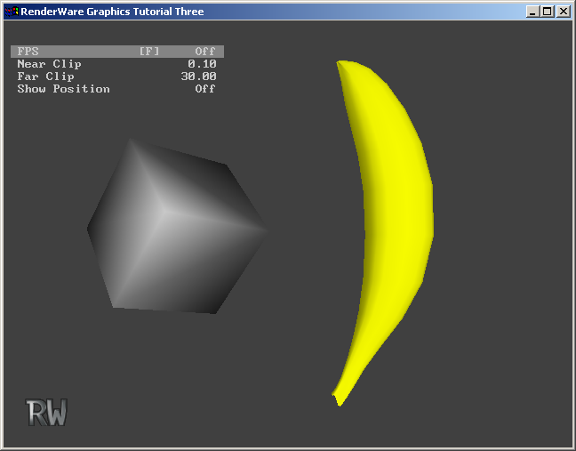Select the Near Clip menu entry

(49, 64)
